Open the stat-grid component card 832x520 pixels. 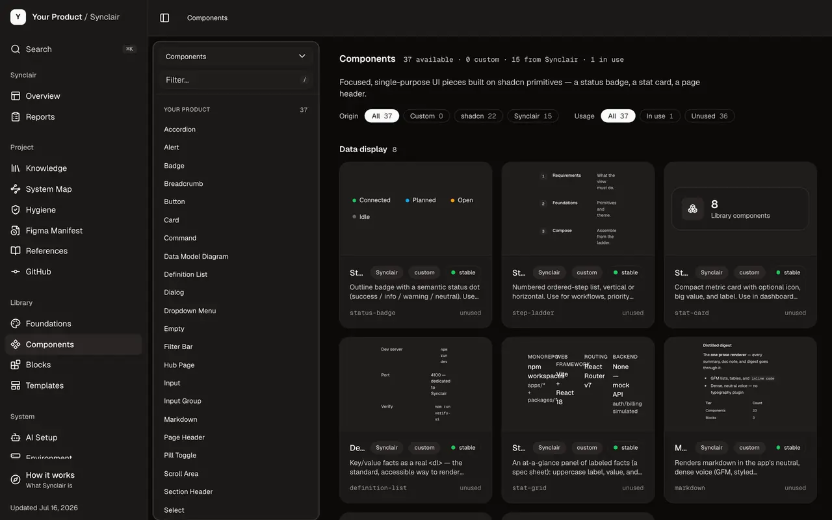[578, 420]
